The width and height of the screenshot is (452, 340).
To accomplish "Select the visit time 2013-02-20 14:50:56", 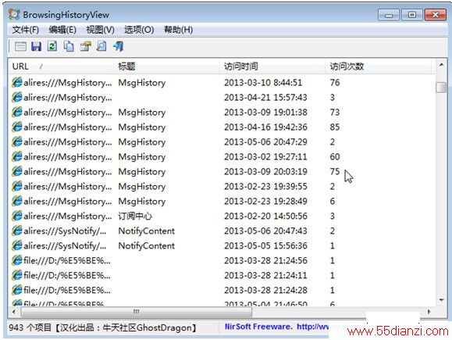I will pos(265,216).
